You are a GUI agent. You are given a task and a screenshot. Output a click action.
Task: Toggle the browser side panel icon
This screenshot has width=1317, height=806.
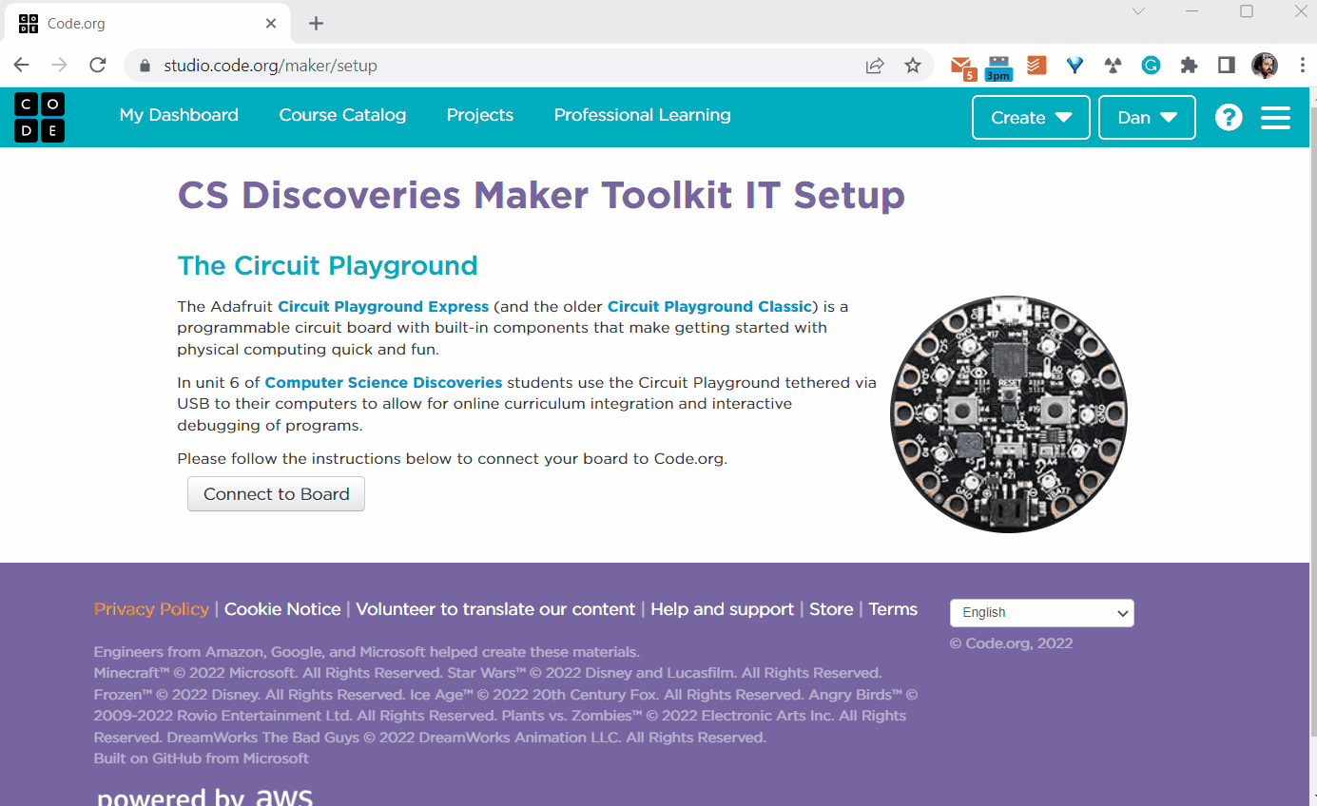pos(1225,66)
